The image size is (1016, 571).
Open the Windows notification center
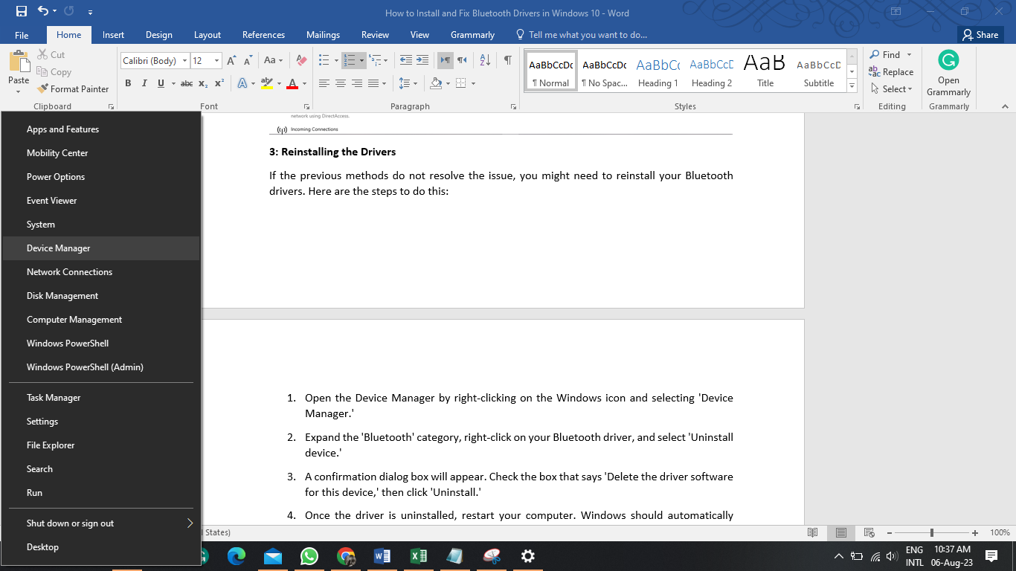pyautogui.click(x=991, y=556)
